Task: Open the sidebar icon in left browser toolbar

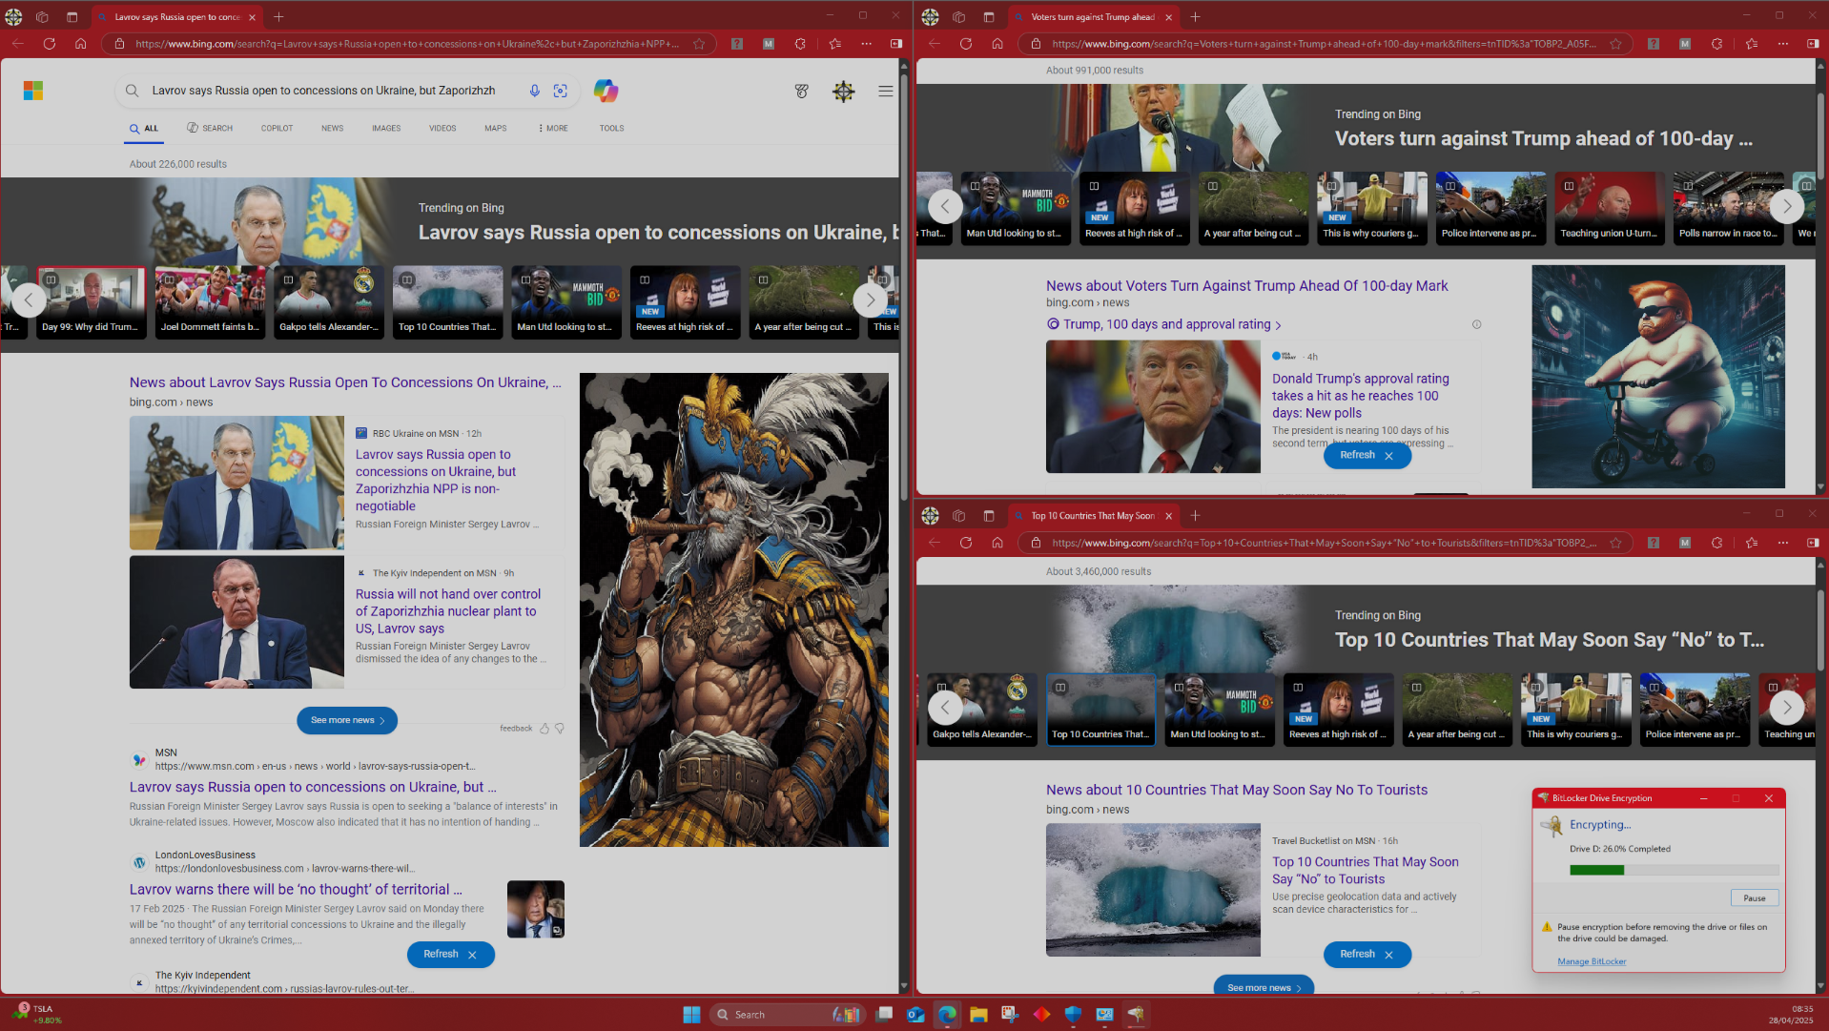Action: point(895,43)
